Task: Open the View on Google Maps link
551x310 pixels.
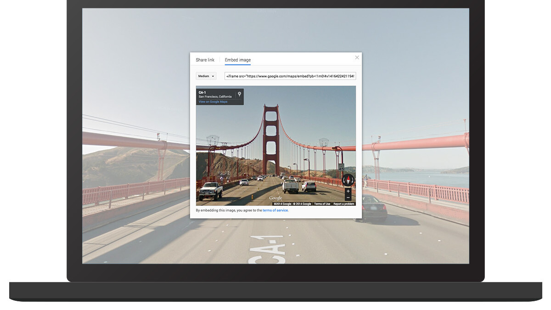Action: point(213,101)
